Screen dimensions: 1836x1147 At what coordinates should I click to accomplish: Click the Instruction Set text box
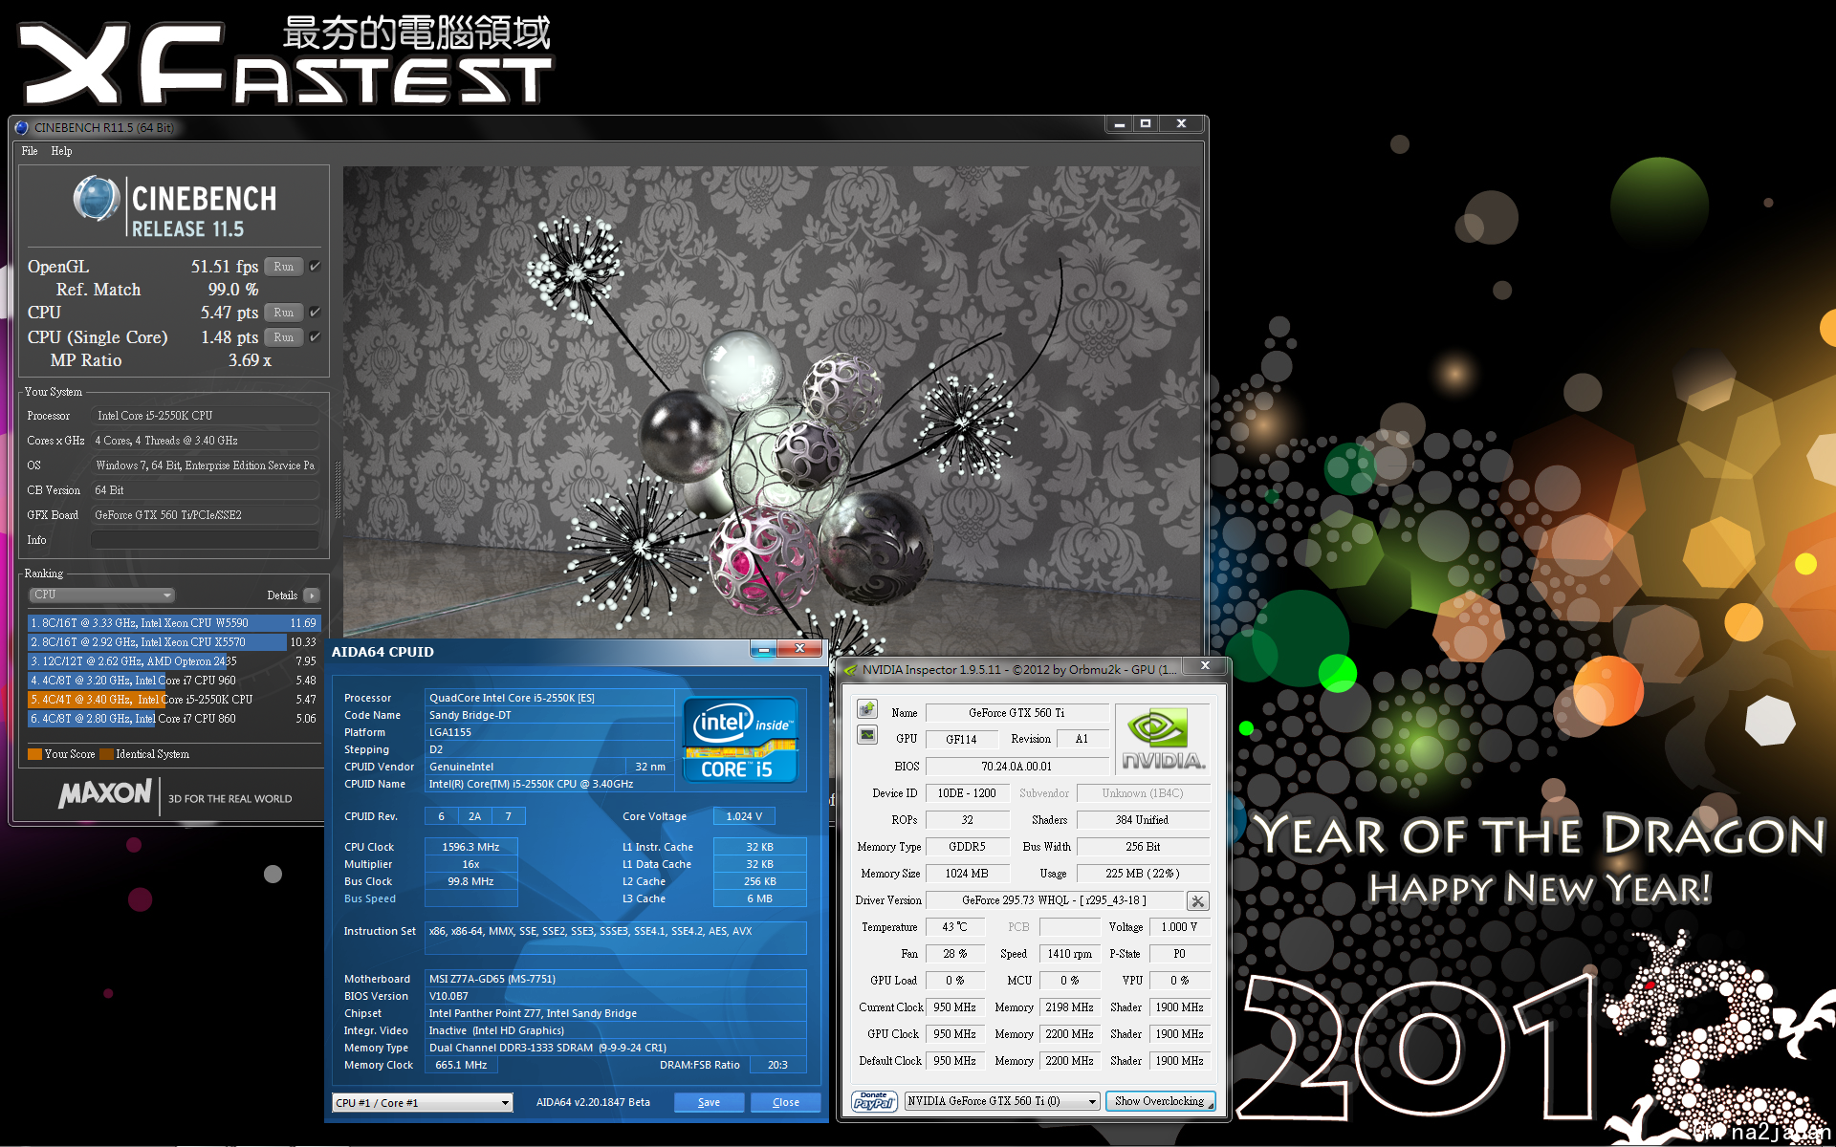click(615, 938)
